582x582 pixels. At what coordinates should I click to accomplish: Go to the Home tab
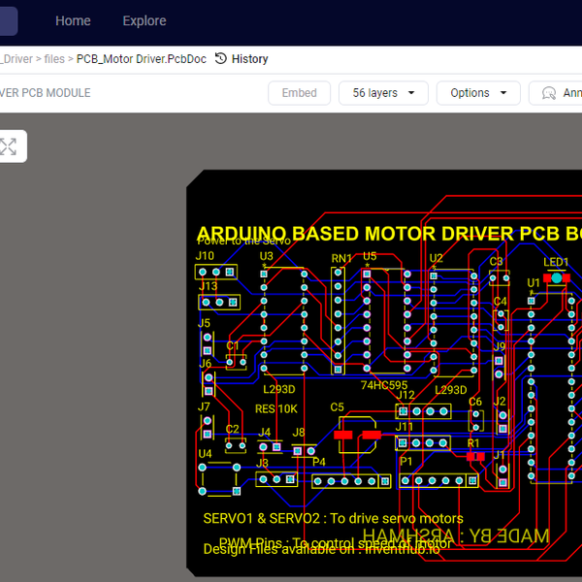(73, 20)
